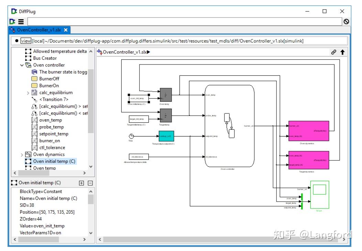Click the ctl_tolerance constant block in diagram
The image size is (362, 251).
(139, 157)
